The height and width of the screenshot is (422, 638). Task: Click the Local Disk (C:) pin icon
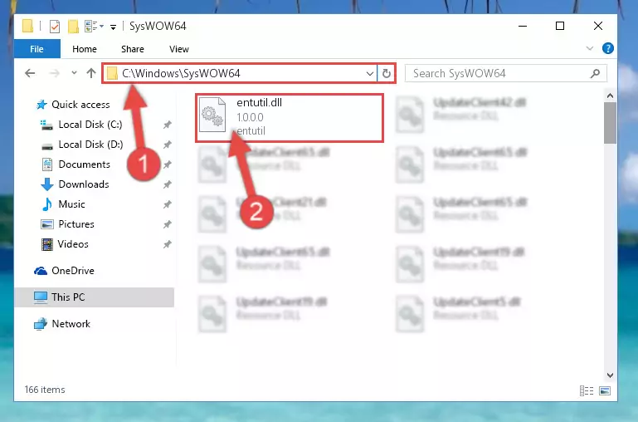[x=168, y=125]
